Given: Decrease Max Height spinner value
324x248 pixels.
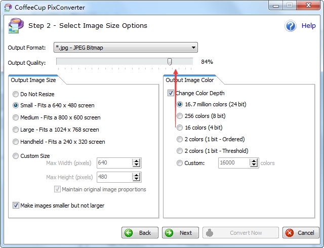Looking at the screenshot, I should (x=136, y=179).
